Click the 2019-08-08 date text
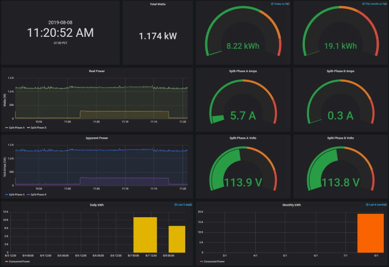 [x=60, y=23]
